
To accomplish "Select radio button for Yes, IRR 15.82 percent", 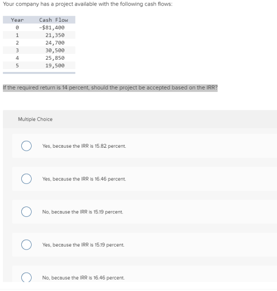I will [x=26, y=146].
